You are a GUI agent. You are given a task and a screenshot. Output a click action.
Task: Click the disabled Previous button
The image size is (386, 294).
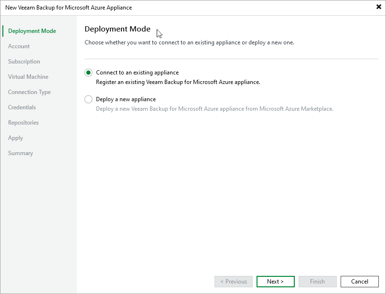pos(234,282)
